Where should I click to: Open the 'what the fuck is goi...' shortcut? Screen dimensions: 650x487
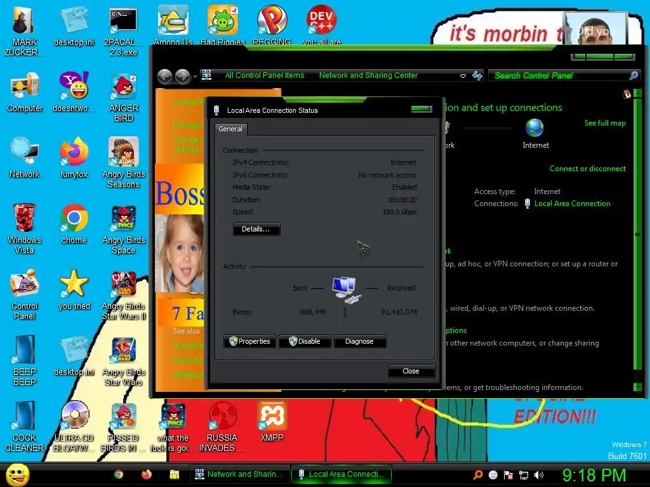tap(173, 427)
